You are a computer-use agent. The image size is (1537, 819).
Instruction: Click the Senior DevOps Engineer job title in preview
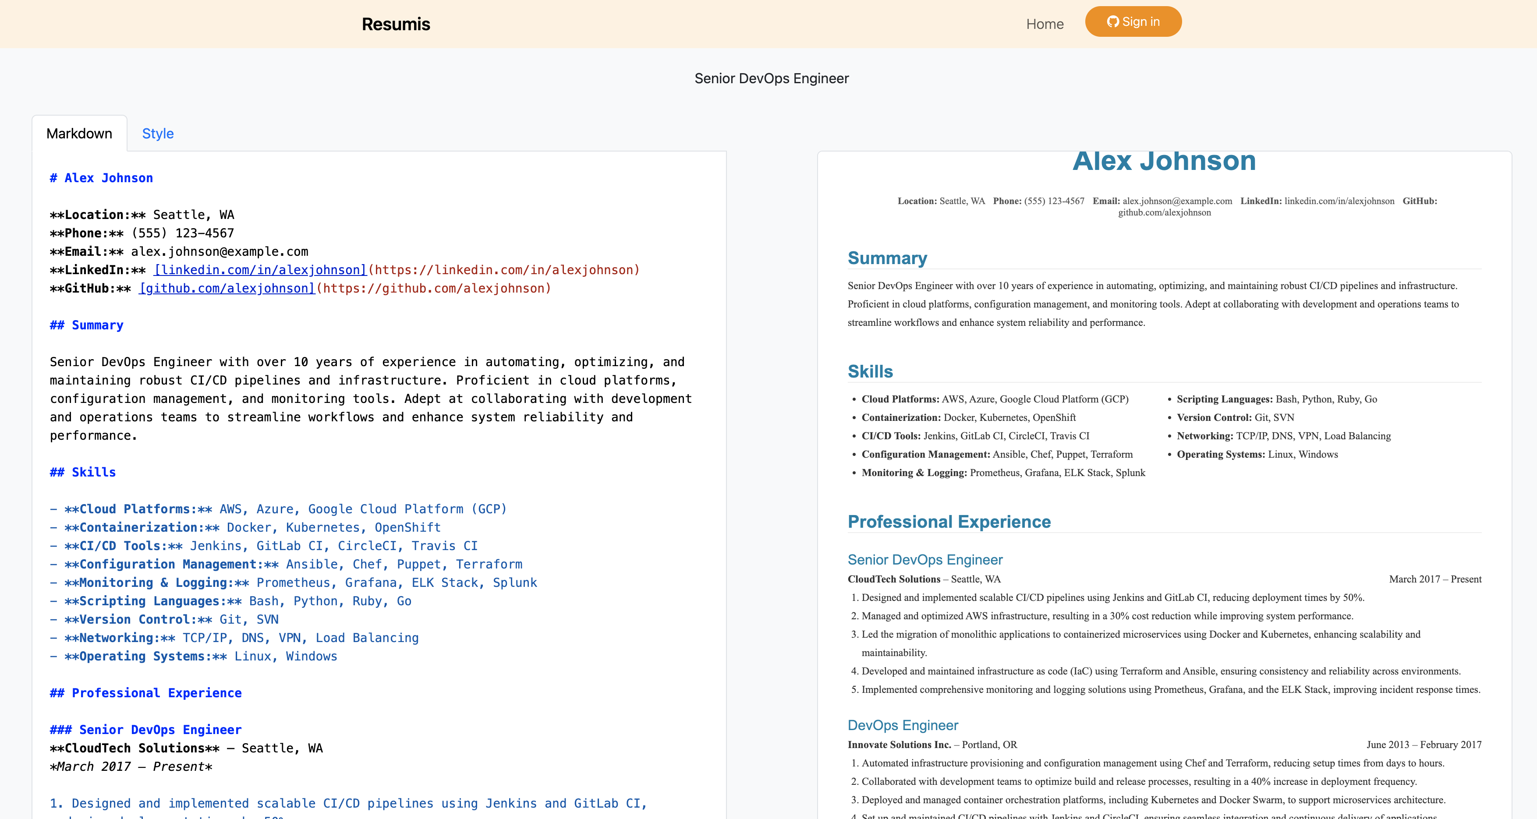click(x=925, y=560)
